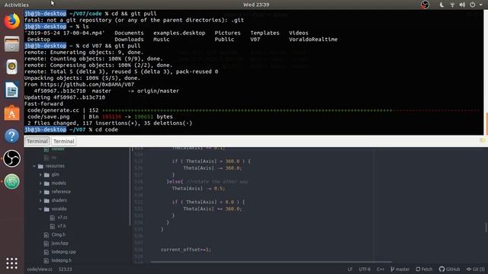Open CImg.h file in tree

click(x=59, y=235)
